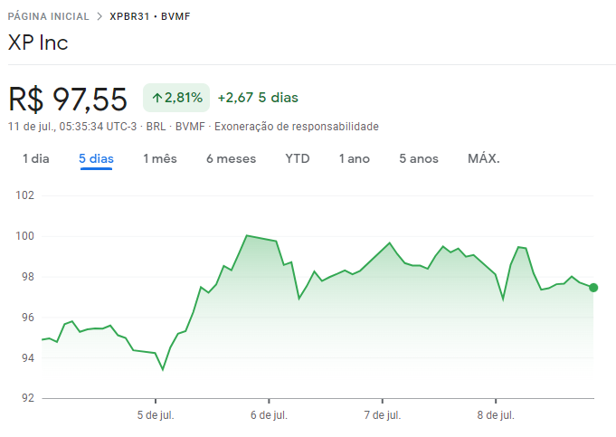Image resolution: width=616 pixels, height=437 pixels.
Task: Switch chart to 6 meses
Action: click(x=231, y=158)
